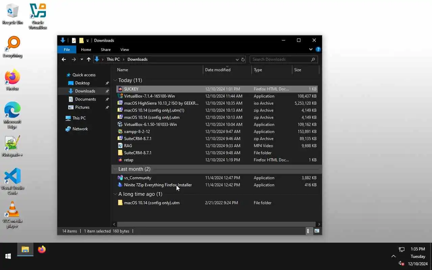Viewport: 432px width, 270px height.
Task: Switch to the View ribbon tab
Action: (125, 50)
